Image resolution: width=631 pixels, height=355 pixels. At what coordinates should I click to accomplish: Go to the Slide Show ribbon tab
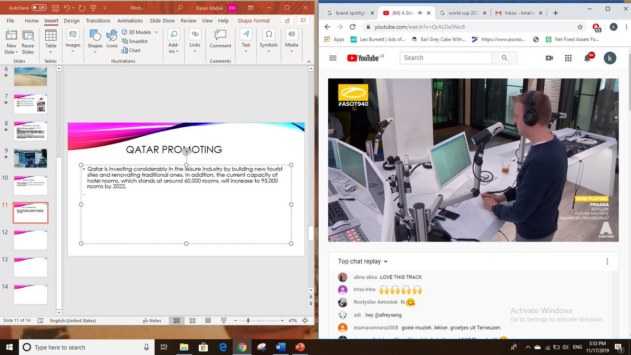[x=162, y=21]
